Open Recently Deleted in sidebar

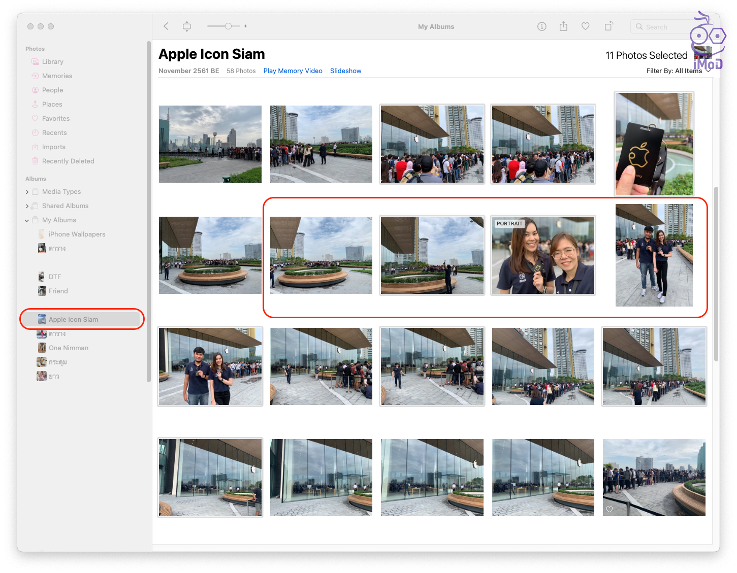tap(68, 161)
